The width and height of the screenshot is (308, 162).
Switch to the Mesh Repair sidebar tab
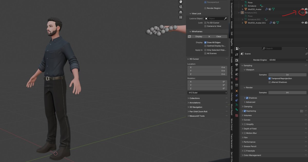(x=232, y=110)
